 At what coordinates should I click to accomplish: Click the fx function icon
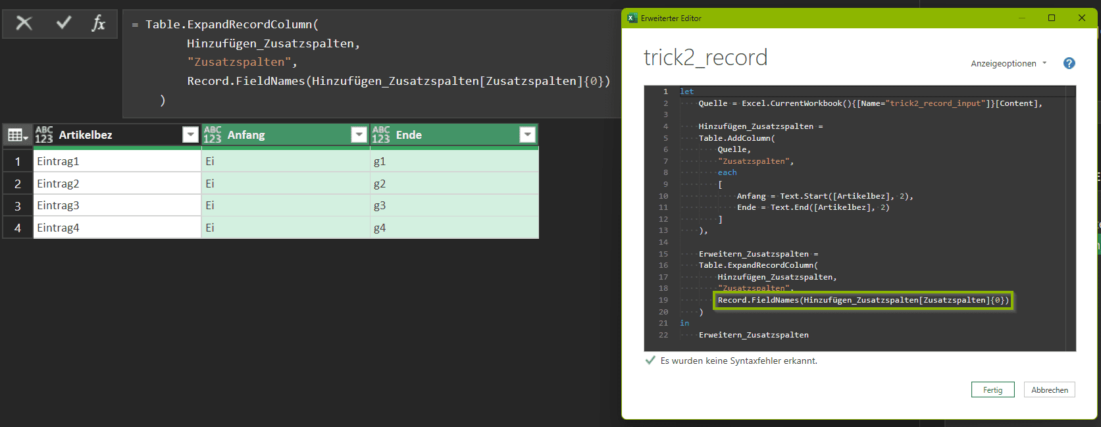tap(98, 24)
